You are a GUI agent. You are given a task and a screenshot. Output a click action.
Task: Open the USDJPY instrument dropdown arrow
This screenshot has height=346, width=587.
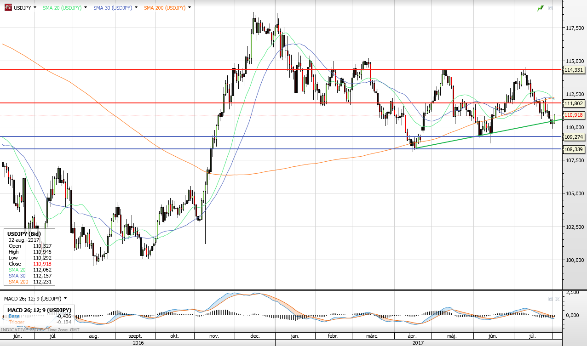35,8
